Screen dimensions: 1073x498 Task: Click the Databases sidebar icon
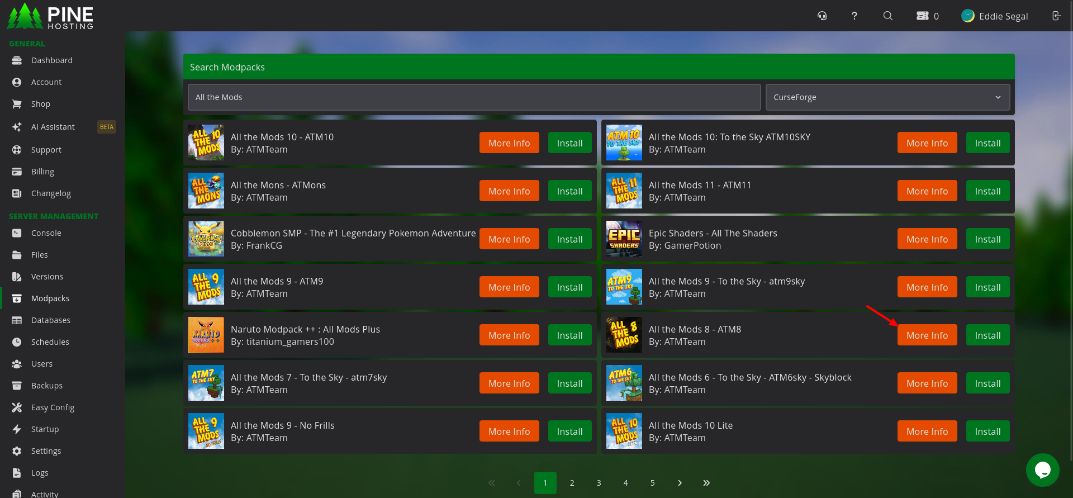coord(17,320)
